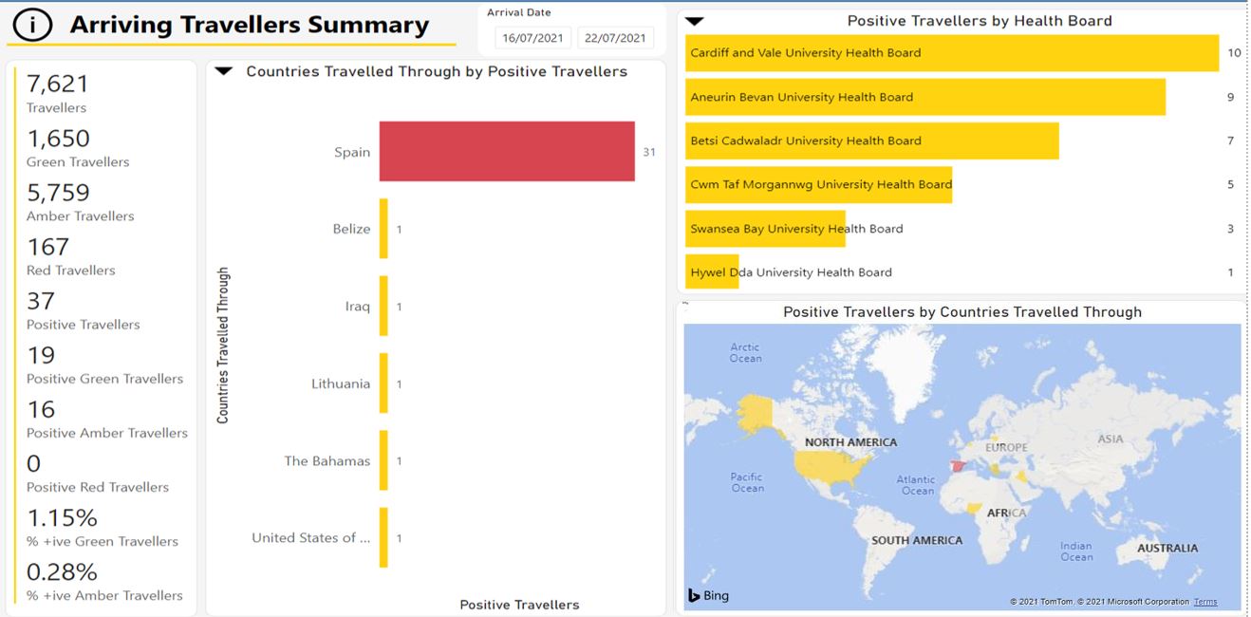Select the United States of America bar
1251x617 pixels.
tap(383, 537)
